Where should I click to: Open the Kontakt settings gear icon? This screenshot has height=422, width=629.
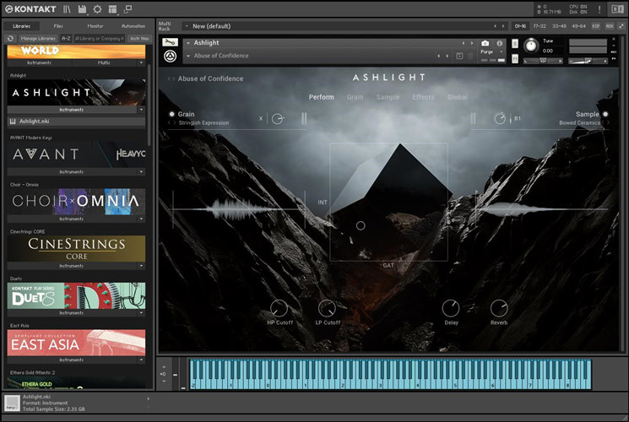point(97,9)
